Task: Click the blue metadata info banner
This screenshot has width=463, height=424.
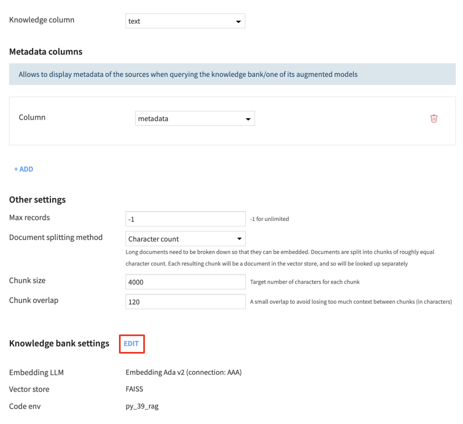Action: click(232, 74)
